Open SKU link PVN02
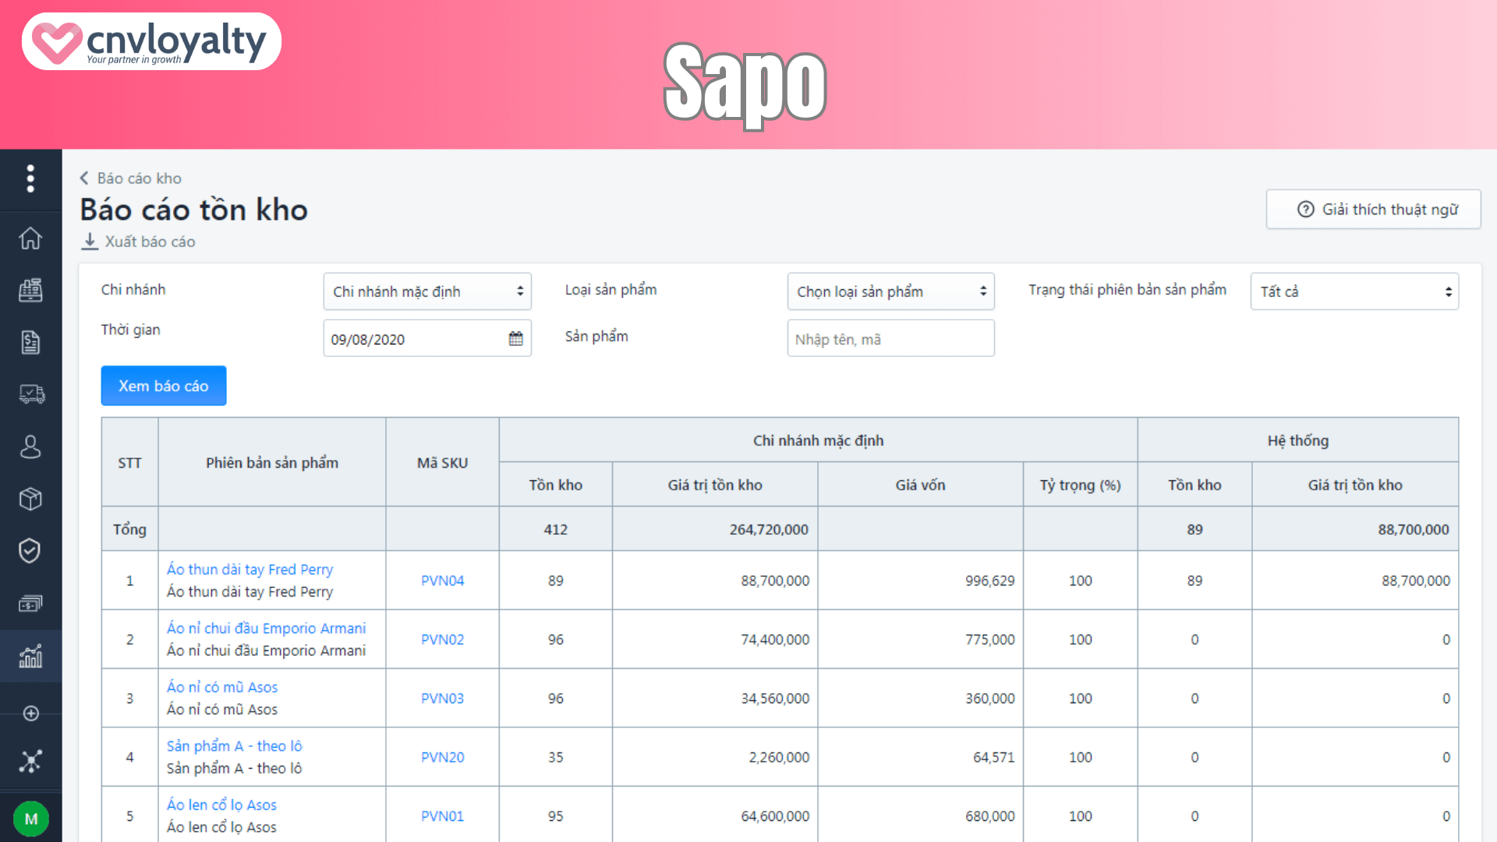Screen dimensions: 1497x842 [441, 639]
